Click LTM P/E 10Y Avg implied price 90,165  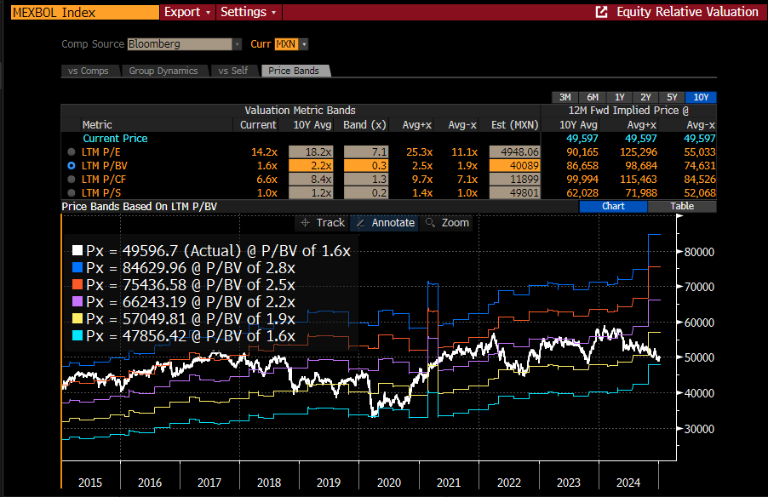(x=582, y=152)
